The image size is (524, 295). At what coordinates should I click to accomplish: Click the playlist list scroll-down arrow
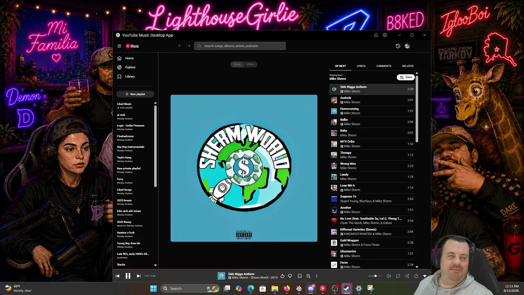coord(155,265)
